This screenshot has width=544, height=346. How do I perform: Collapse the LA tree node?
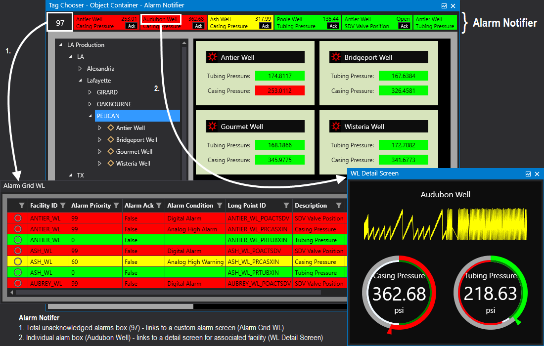[70, 56]
